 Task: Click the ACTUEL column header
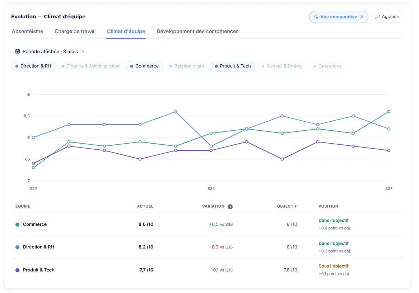(145, 206)
